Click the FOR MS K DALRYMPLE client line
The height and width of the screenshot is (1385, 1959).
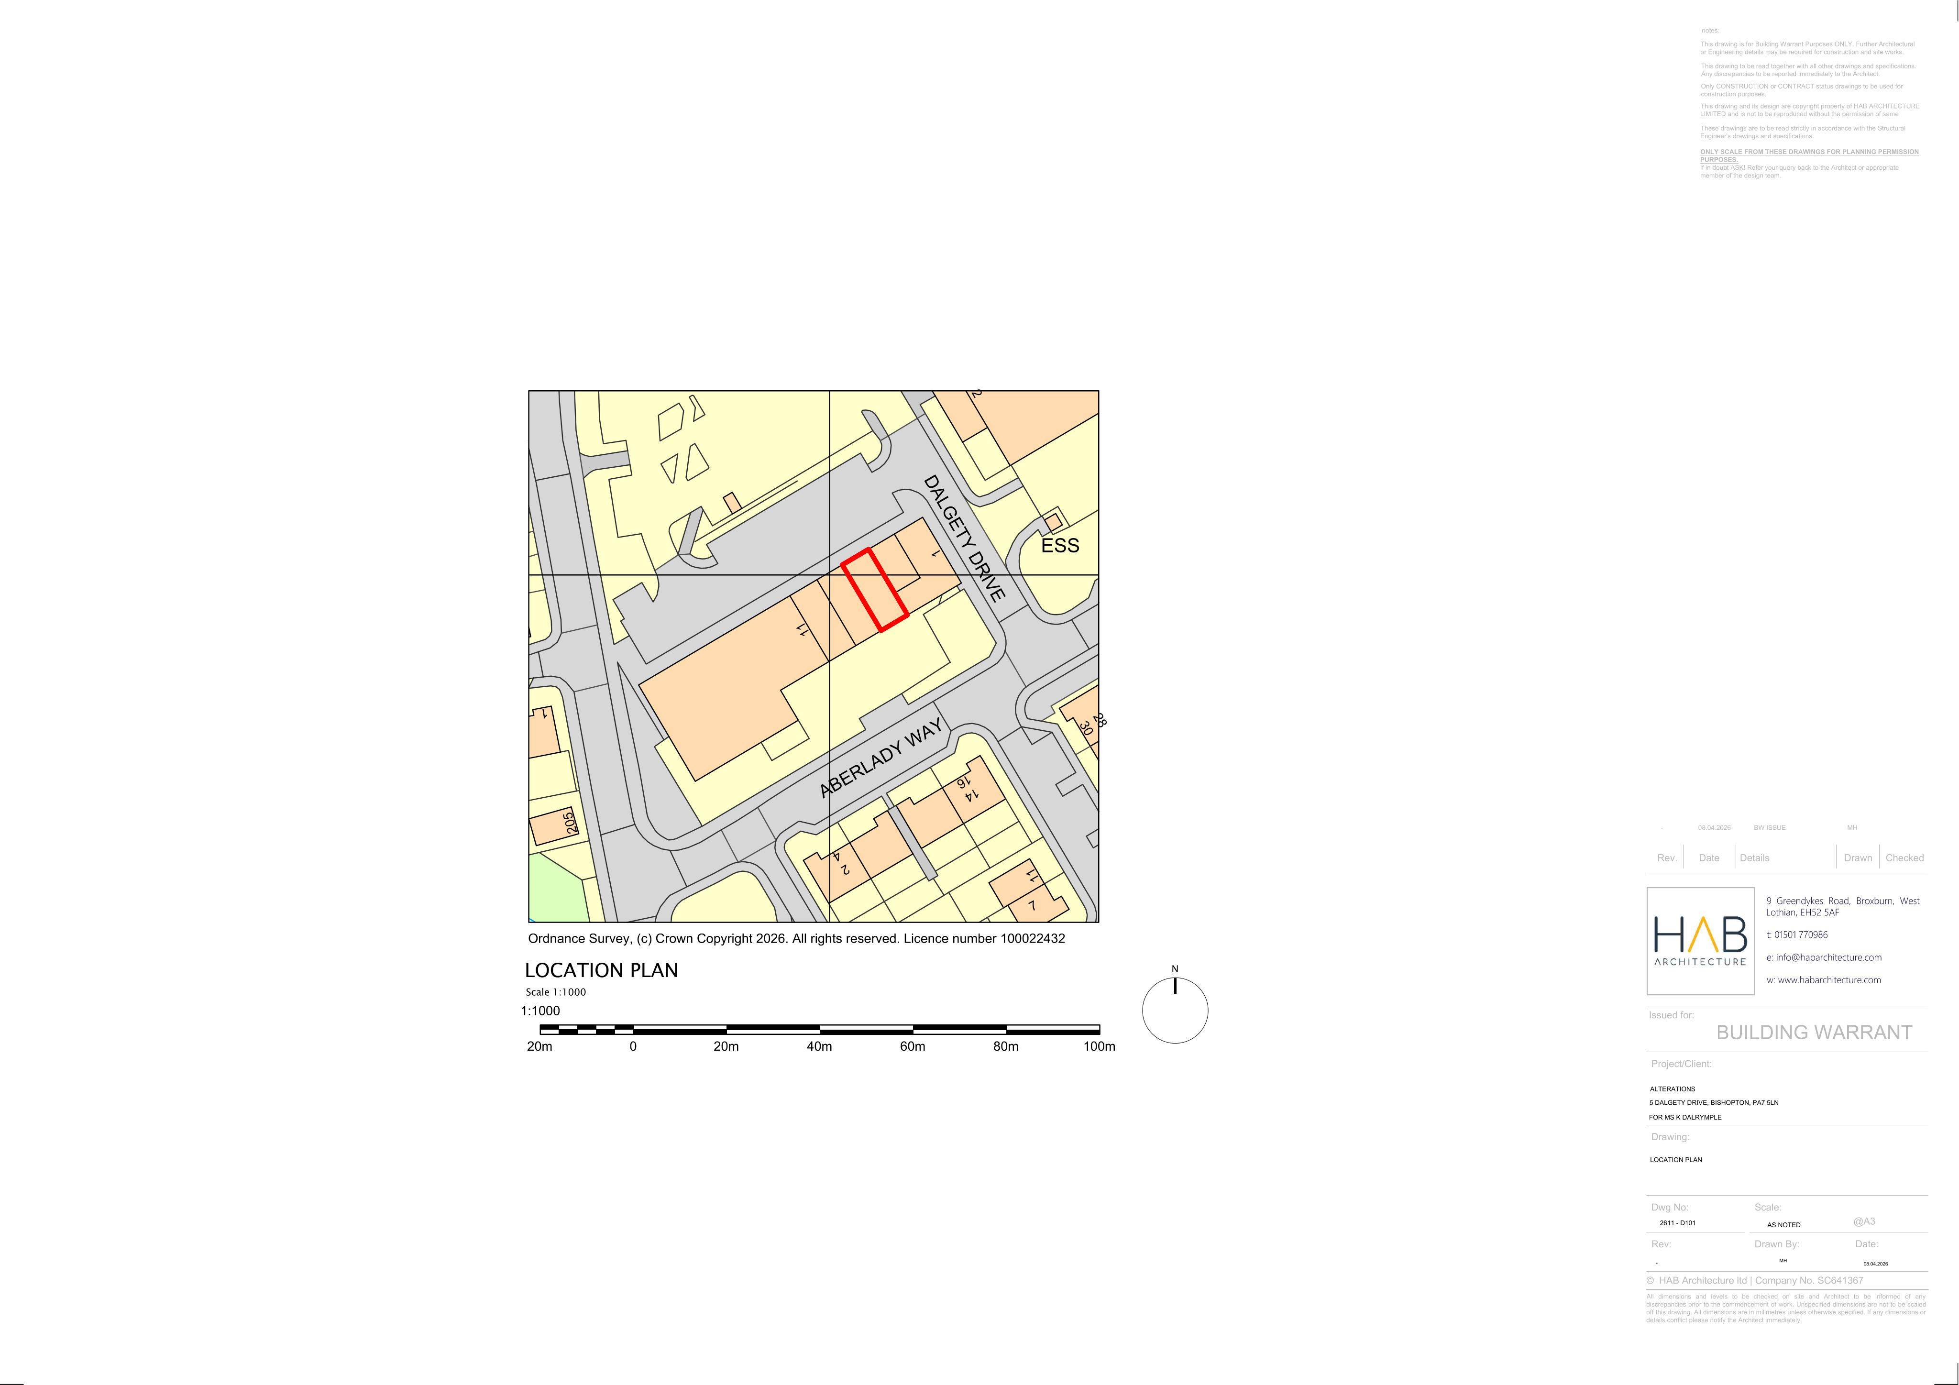click(x=1685, y=1117)
